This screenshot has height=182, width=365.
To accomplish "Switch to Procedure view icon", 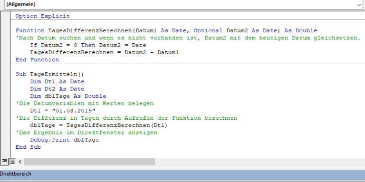I will pos(4,161).
